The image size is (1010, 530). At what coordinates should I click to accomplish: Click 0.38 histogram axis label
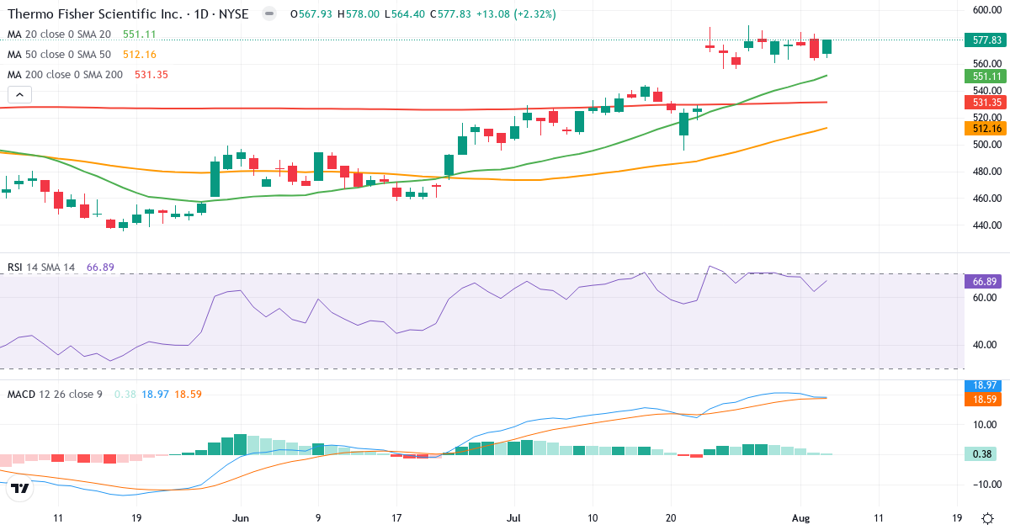click(980, 454)
